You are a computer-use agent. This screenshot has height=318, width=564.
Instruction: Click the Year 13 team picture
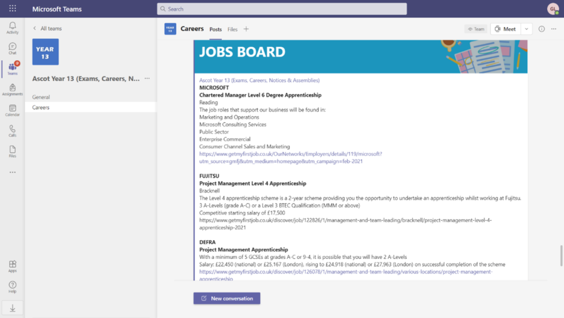point(45,52)
